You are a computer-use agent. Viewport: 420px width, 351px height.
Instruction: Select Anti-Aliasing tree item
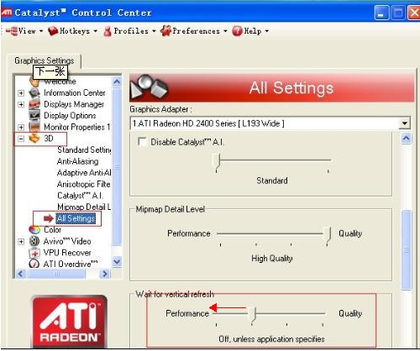77,161
